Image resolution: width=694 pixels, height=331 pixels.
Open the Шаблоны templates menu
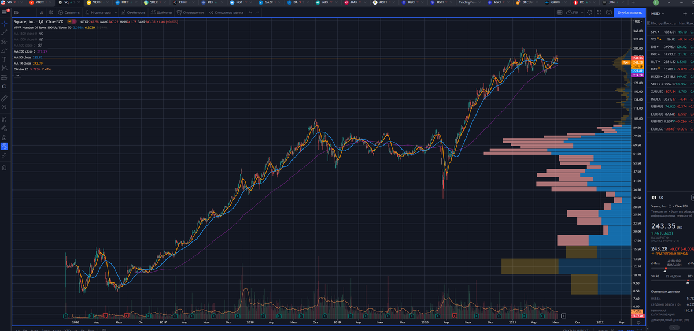pos(161,12)
